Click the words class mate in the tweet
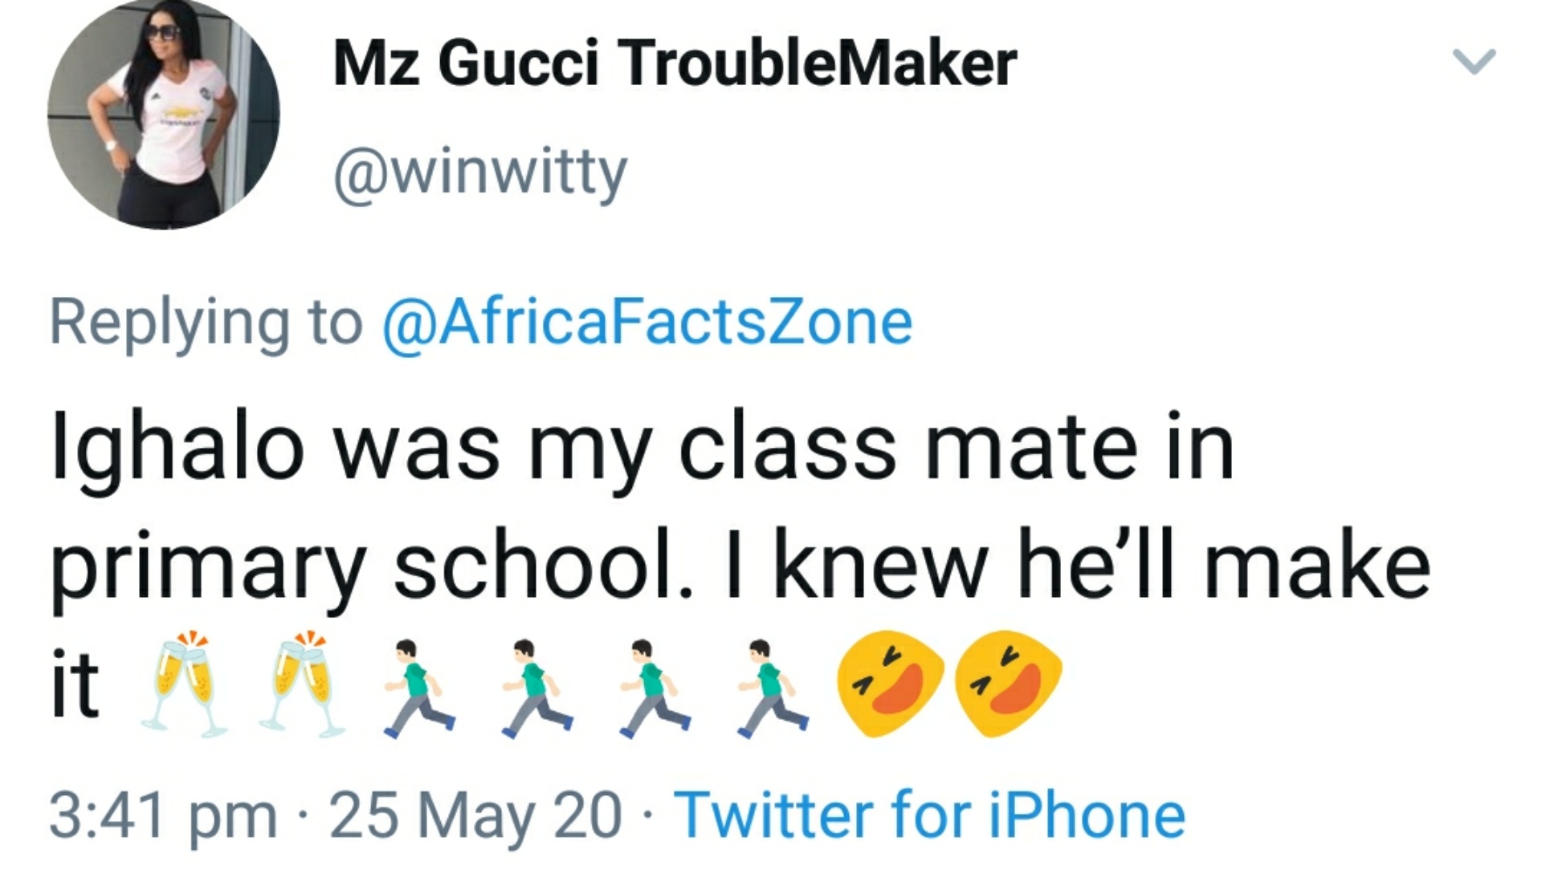Image resolution: width=1542 pixels, height=890 pixels. click(x=908, y=449)
